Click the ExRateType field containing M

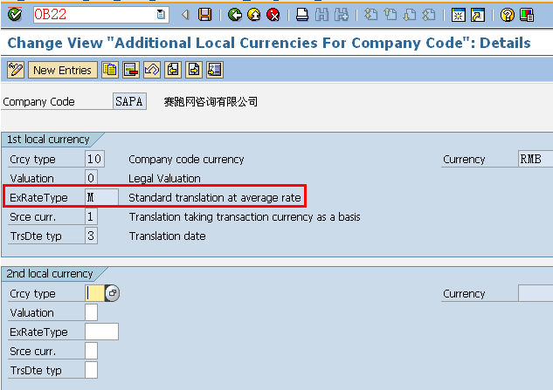click(101, 197)
